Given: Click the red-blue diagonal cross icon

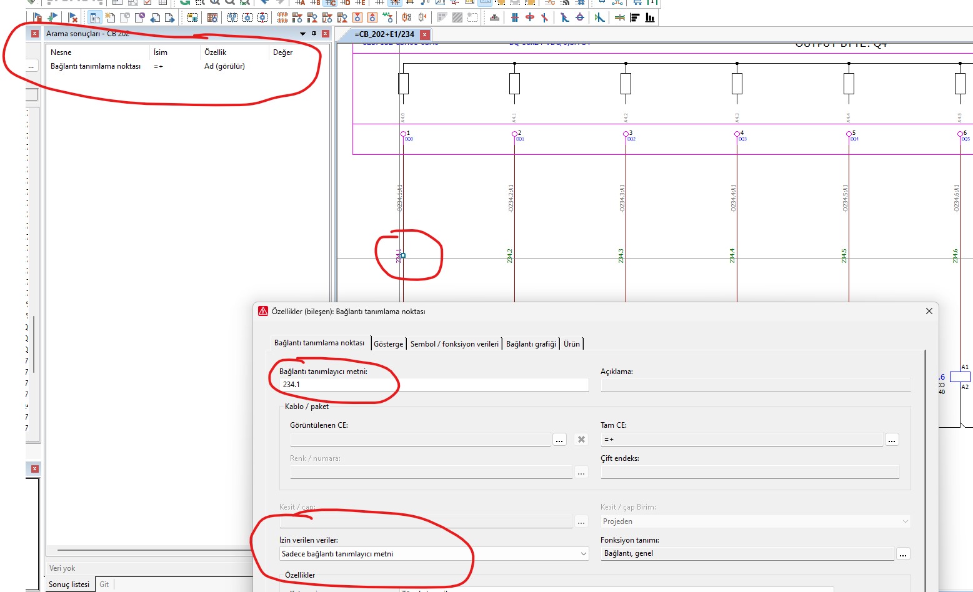Looking at the screenshot, I should click(545, 17).
